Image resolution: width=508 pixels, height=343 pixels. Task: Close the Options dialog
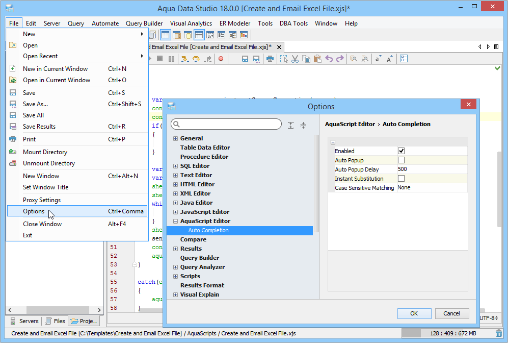[x=468, y=104]
